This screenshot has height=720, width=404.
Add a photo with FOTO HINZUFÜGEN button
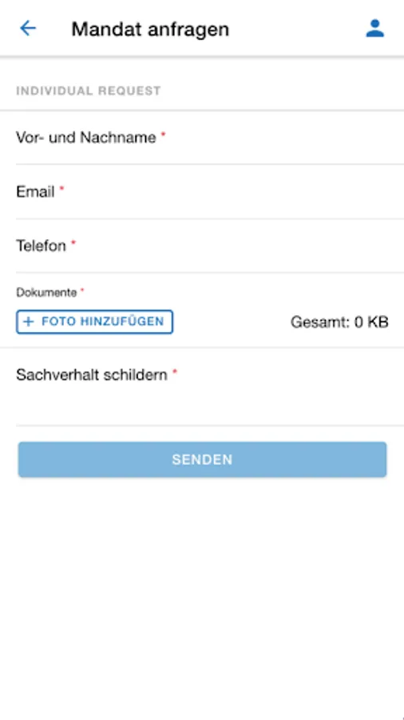pyautogui.click(x=94, y=322)
